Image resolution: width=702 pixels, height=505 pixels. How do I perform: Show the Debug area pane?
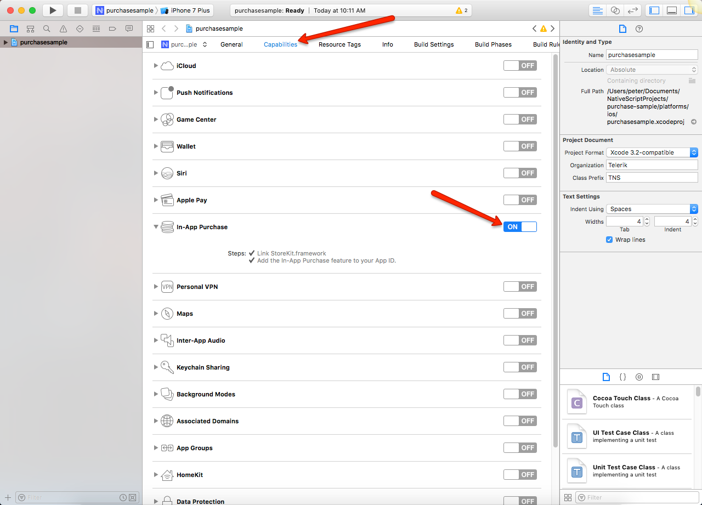point(671,10)
